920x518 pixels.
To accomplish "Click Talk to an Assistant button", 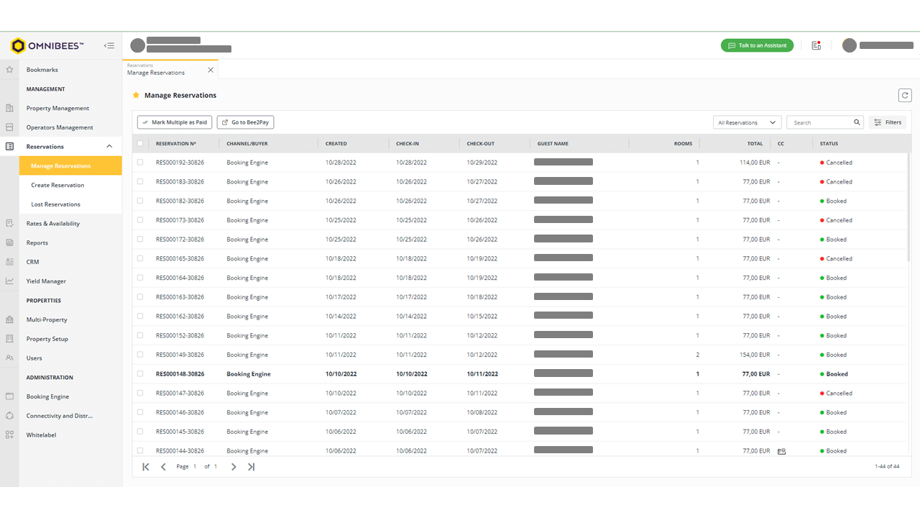I will pos(757,45).
